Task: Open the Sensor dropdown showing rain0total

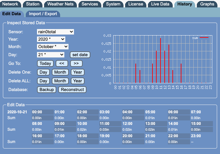Action: tap(56, 32)
